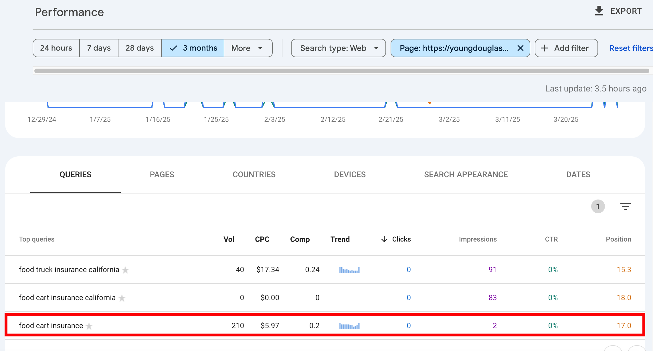This screenshot has height=351, width=653.
Task: Open the Search Appearance tab
Action: click(466, 174)
